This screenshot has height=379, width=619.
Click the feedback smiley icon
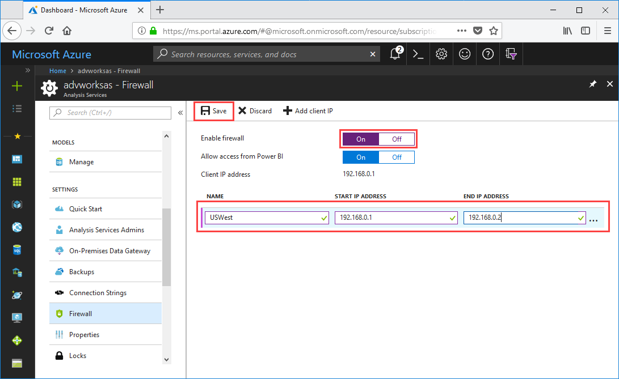click(x=464, y=54)
